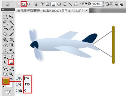The height and width of the screenshot is (96, 126).
Task: Select the Dodge tool
Action: (11, 51)
